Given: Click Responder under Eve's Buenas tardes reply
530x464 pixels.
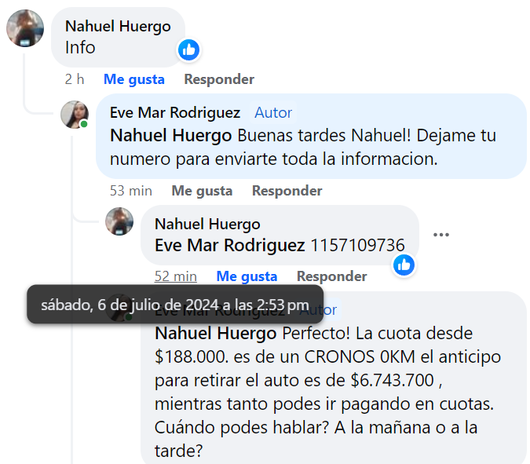Looking at the screenshot, I should pos(287,191).
